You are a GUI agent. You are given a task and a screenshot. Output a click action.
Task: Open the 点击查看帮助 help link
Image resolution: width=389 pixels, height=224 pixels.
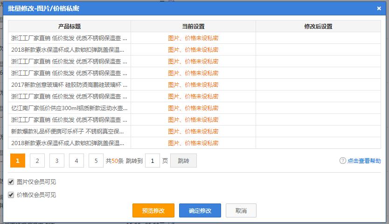tap(364, 161)
